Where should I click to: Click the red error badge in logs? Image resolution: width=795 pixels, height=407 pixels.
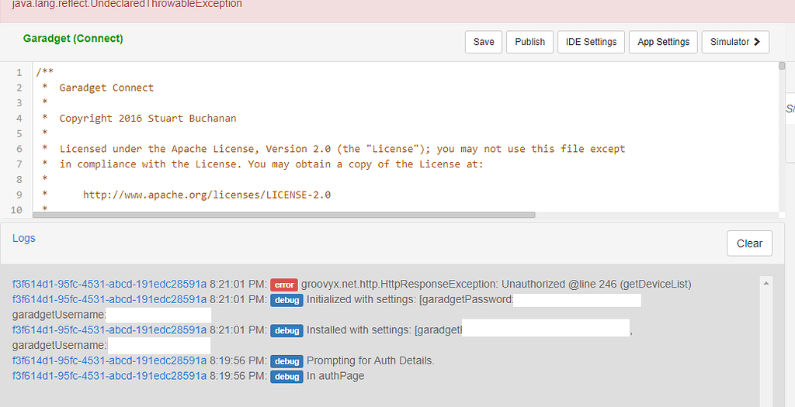pyautogui.click(x=284, y=285)
